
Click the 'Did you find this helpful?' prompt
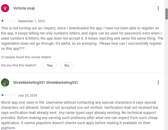(x=19, y=65)
